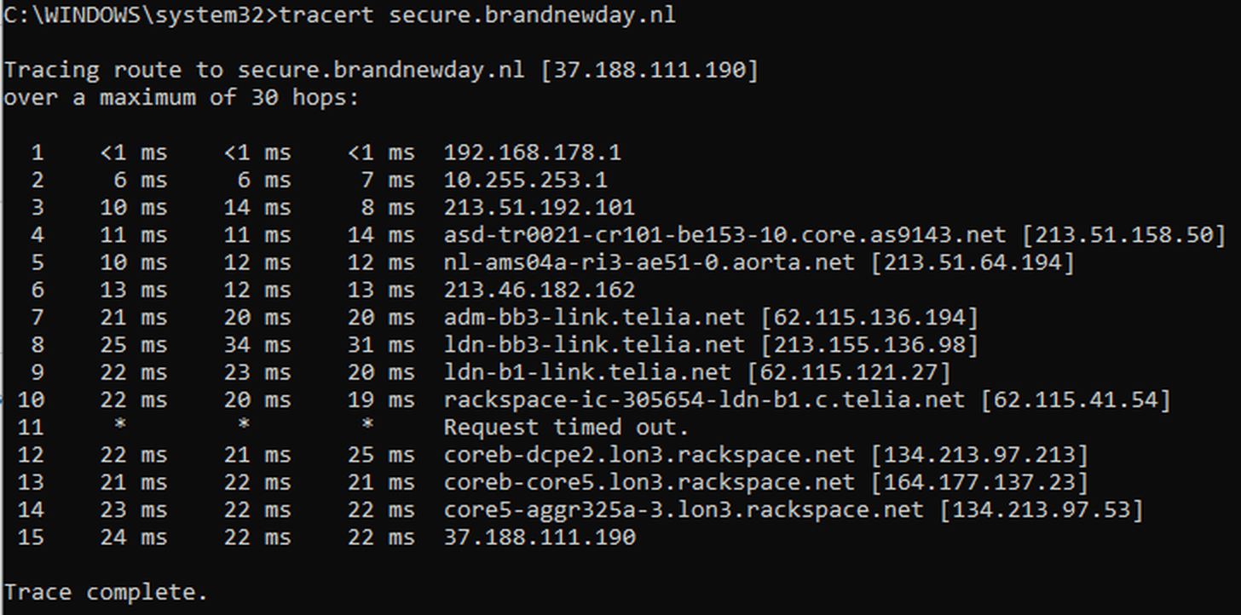Image resolution: width=1241 pixels, height=615 pixels.
Task: Select the ldn-bb3-link.telia.net hostname
Action: pyautogui.click(x=595, y=345)
